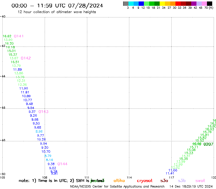This screenshot has height=189, width=216.
Task: Click the wave height value 9.48
Action: coord(29,104)
